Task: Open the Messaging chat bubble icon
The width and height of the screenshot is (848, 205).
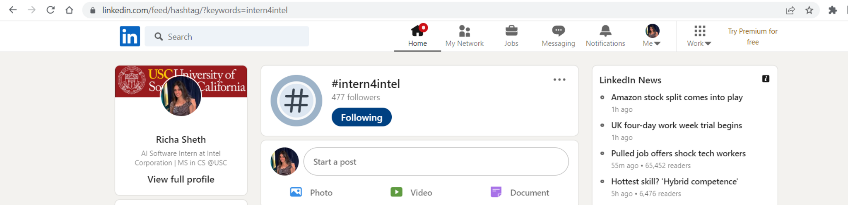Action: 558,31
